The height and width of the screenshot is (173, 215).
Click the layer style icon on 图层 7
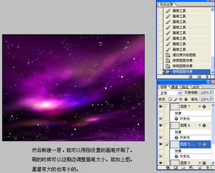pos(204,107)
